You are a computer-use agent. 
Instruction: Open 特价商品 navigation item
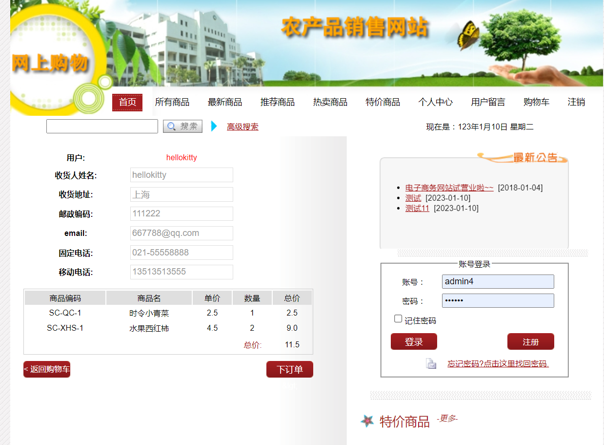point(383,102)
